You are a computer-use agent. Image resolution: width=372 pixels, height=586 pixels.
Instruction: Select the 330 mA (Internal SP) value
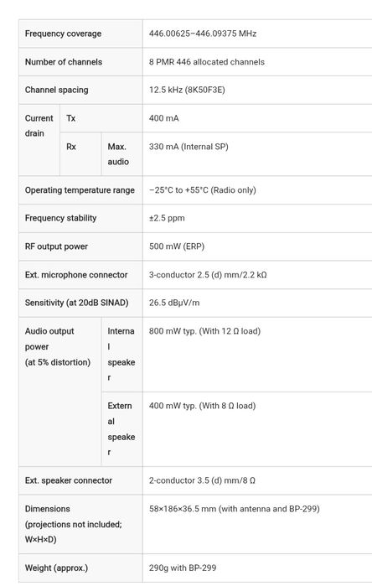(189, 147)
